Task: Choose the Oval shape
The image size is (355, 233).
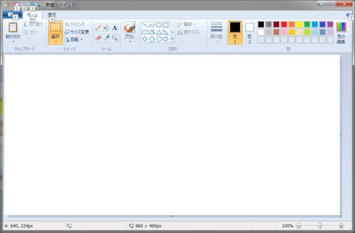Action: 159,25
